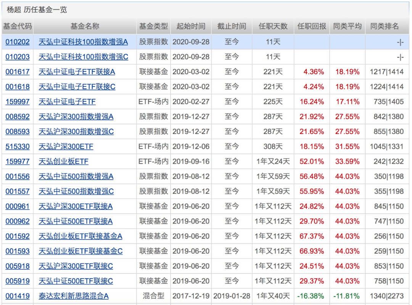Open fund code link 001592
412x305 pixels.
(x=17, y=236)
